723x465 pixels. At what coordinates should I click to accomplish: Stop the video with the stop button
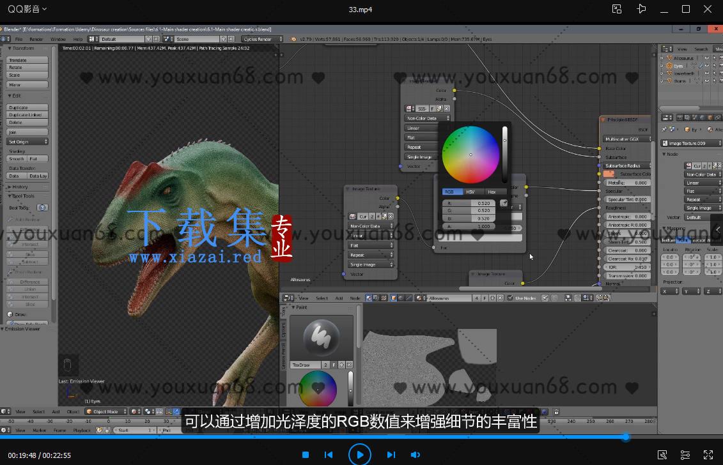(306, 455)
